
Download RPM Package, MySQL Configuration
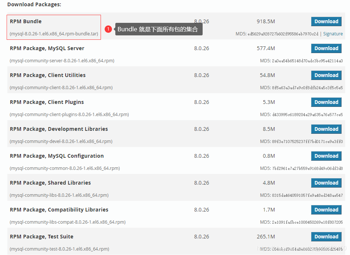point(326,156)
